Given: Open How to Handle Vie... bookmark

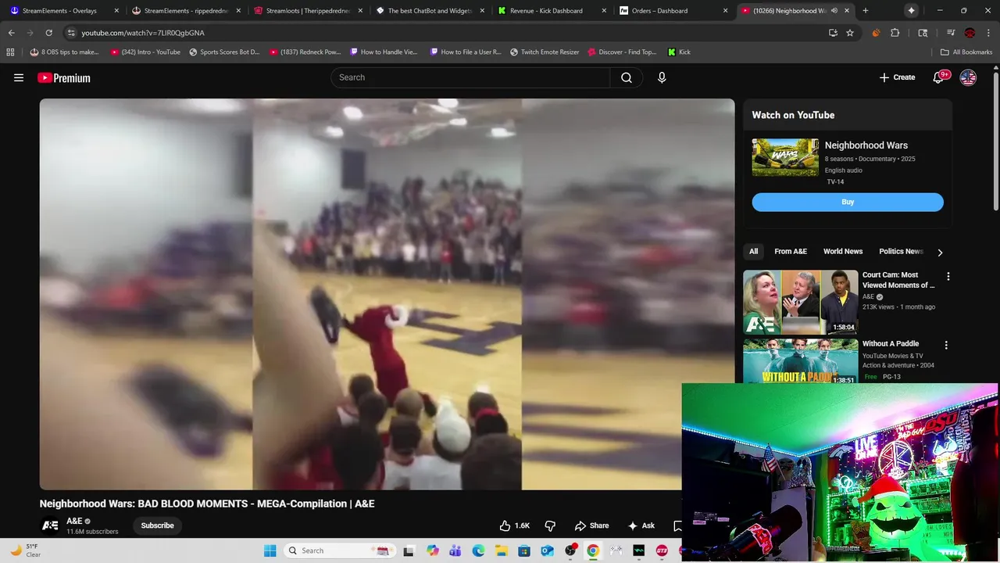Looking at the screenshot, I should (384, 52).
